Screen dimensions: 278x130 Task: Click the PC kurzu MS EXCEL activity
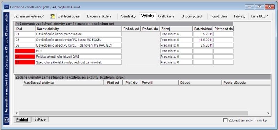pos(79,40)
